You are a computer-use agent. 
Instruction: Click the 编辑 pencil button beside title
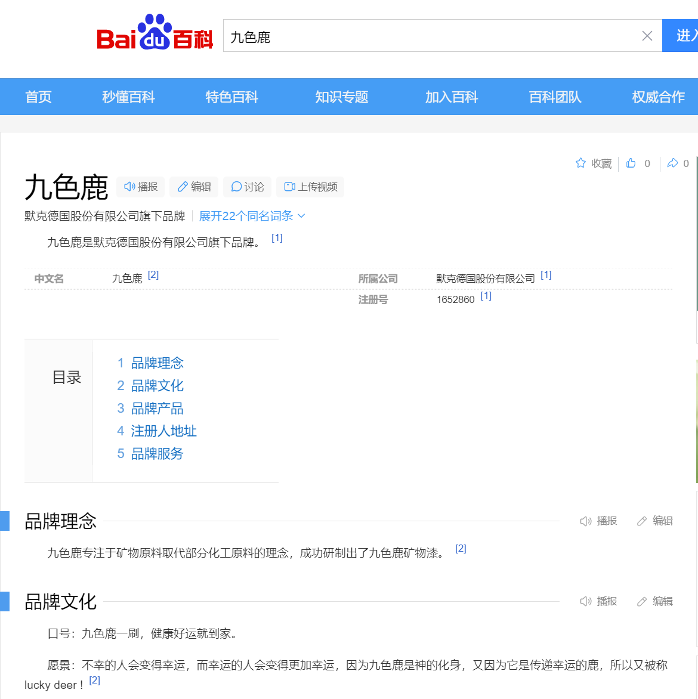pyautogui.click(x=194, y=187)
